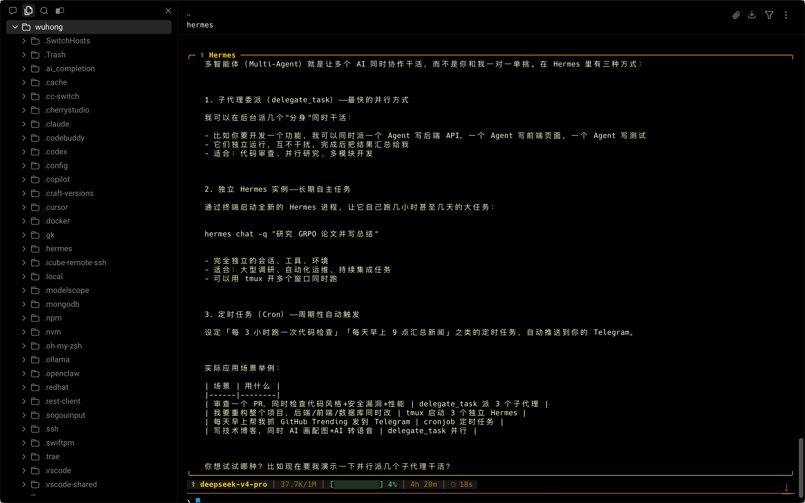Expand the .codebuddy folder chevron
This screenshot has height=503, width=805.
24,138
